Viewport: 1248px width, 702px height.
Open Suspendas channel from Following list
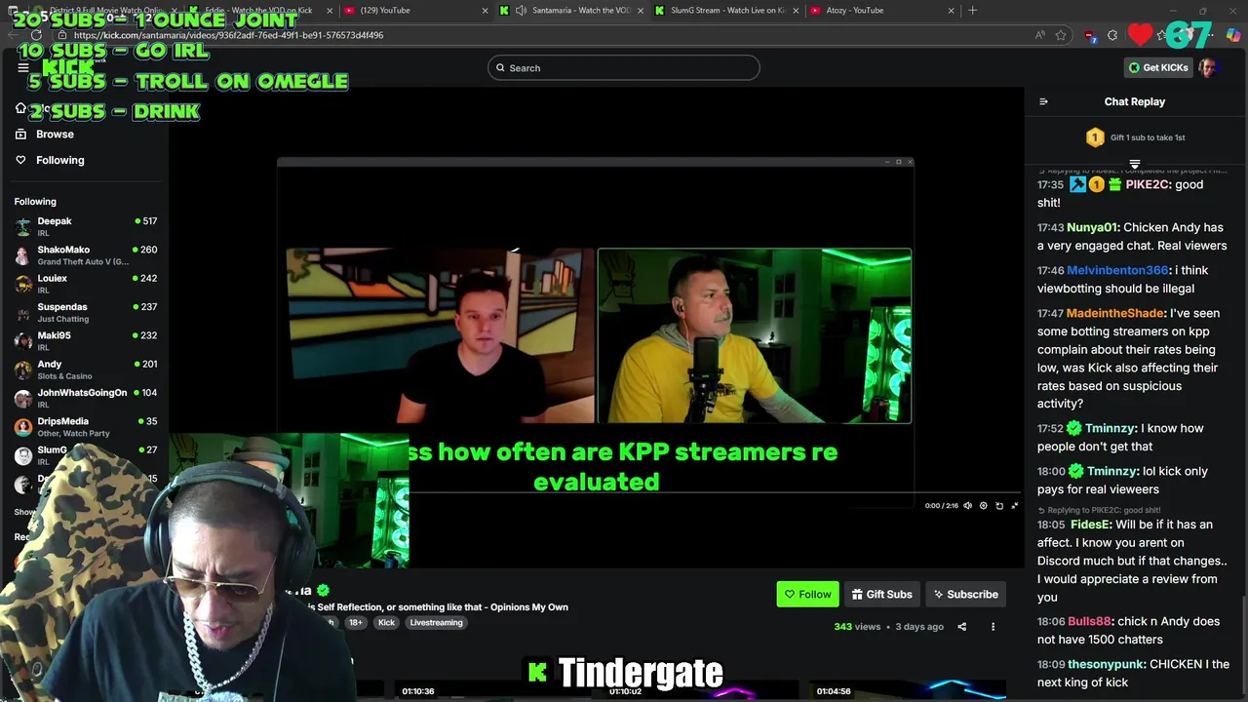[86, 312]
